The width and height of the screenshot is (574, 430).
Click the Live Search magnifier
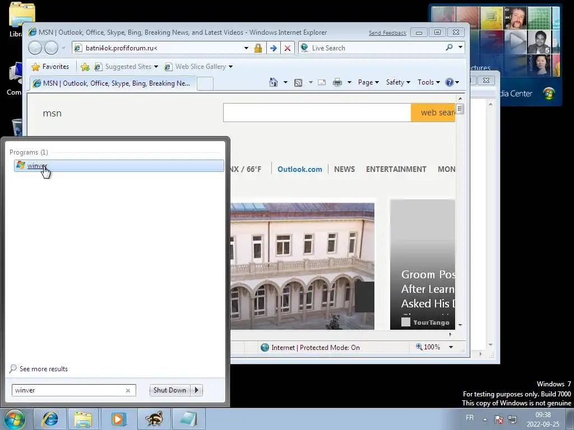449,48
